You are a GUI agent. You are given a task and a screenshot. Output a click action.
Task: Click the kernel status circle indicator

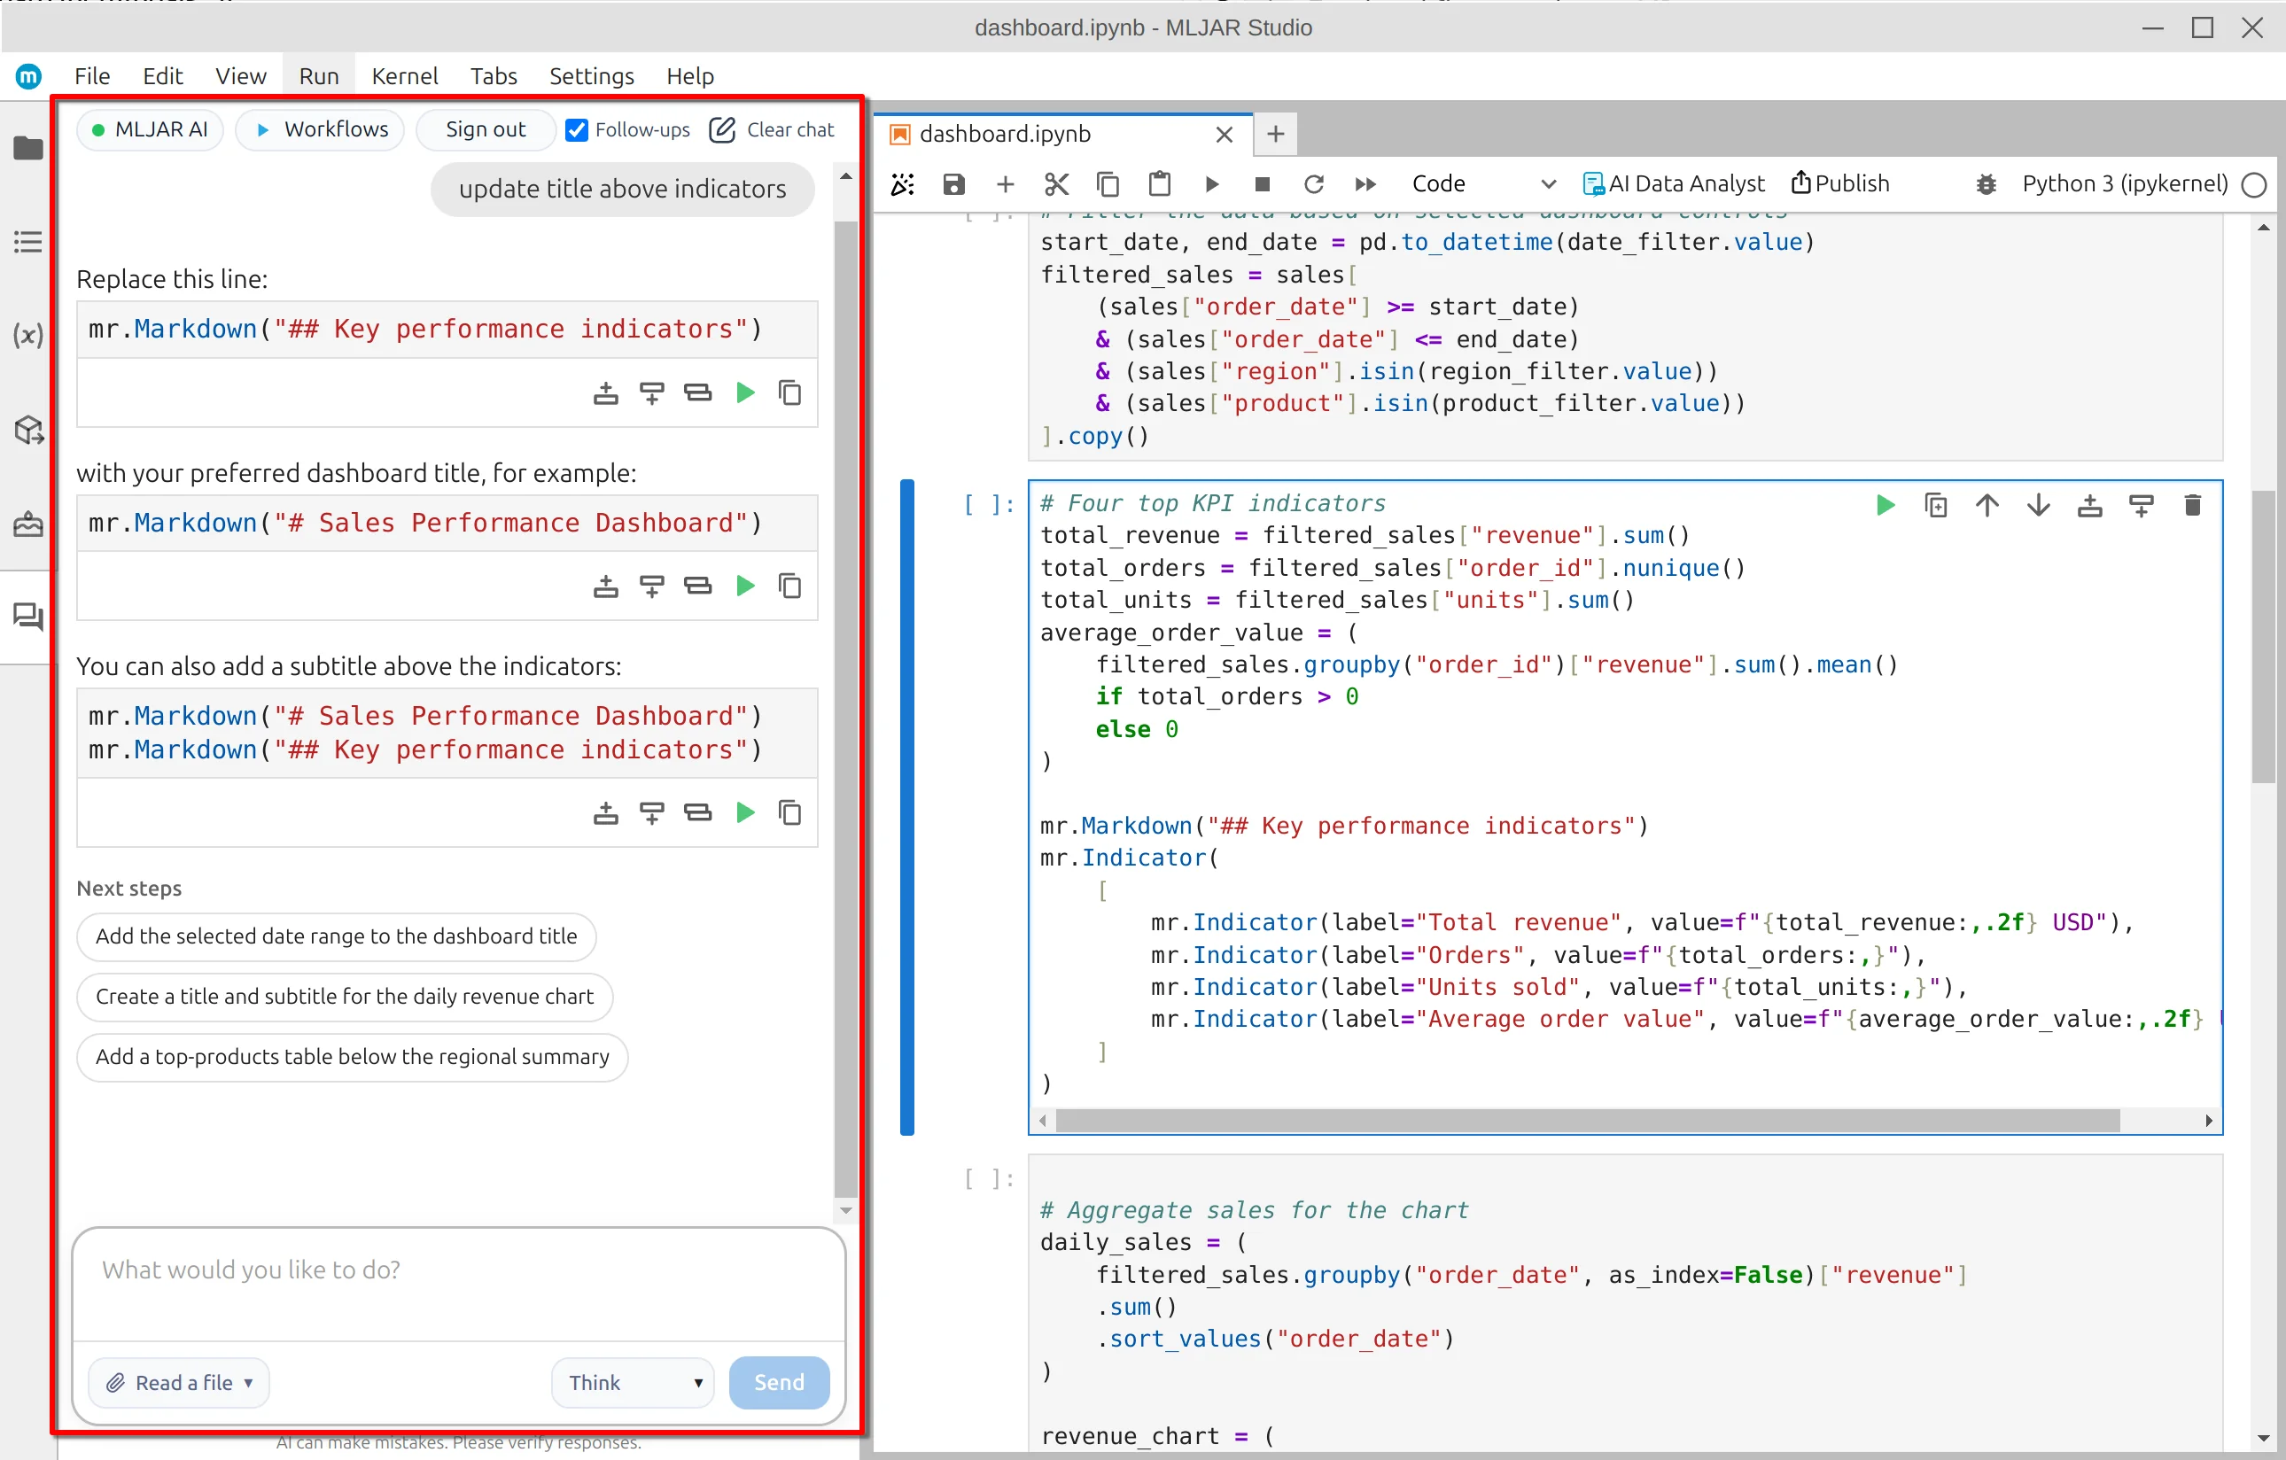coord(2254,184)
